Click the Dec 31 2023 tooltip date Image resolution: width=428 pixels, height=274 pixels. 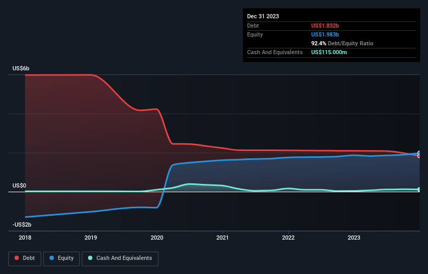(x=263, y=16)
